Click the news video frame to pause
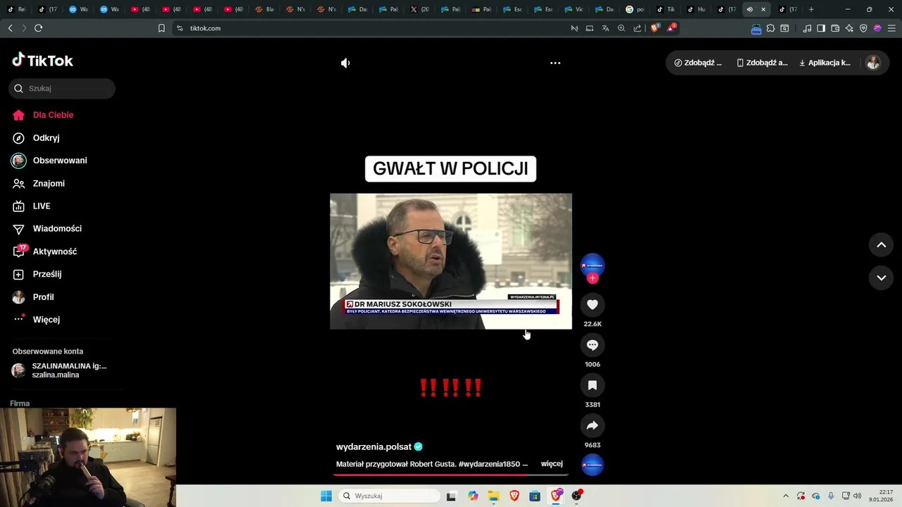The height and width of the screenshot is (507, 902). (x=451, y=261)
